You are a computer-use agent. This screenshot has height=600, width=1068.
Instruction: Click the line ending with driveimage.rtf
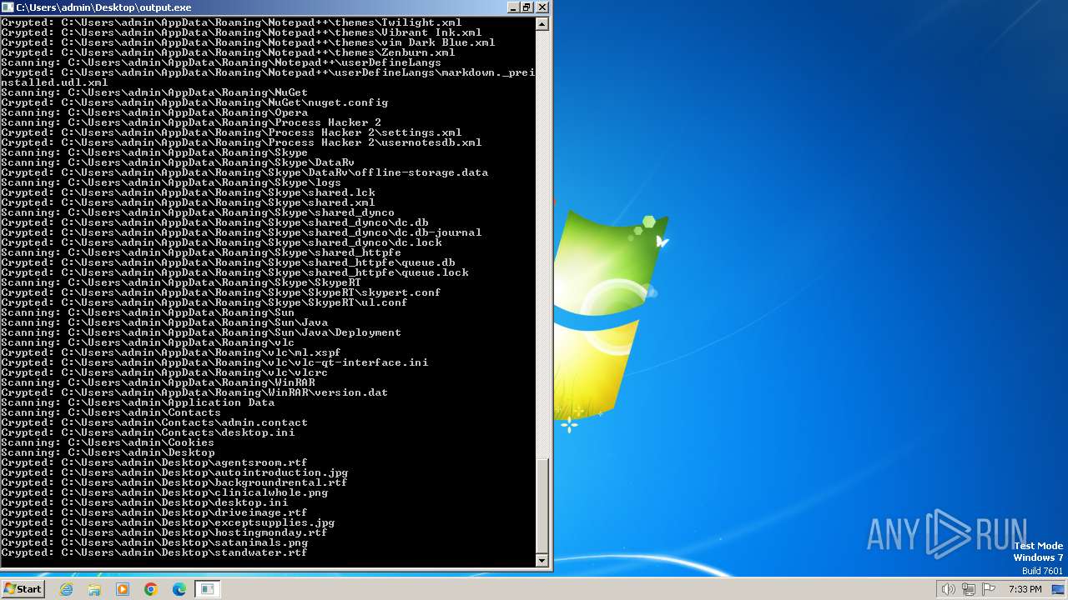(154, 512)
